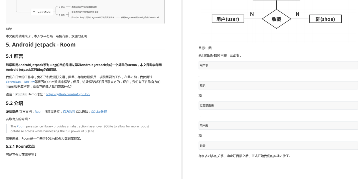Click the heading '5. Android Jetpack - Room'
364x179 pixels.
tap(41, 45)
